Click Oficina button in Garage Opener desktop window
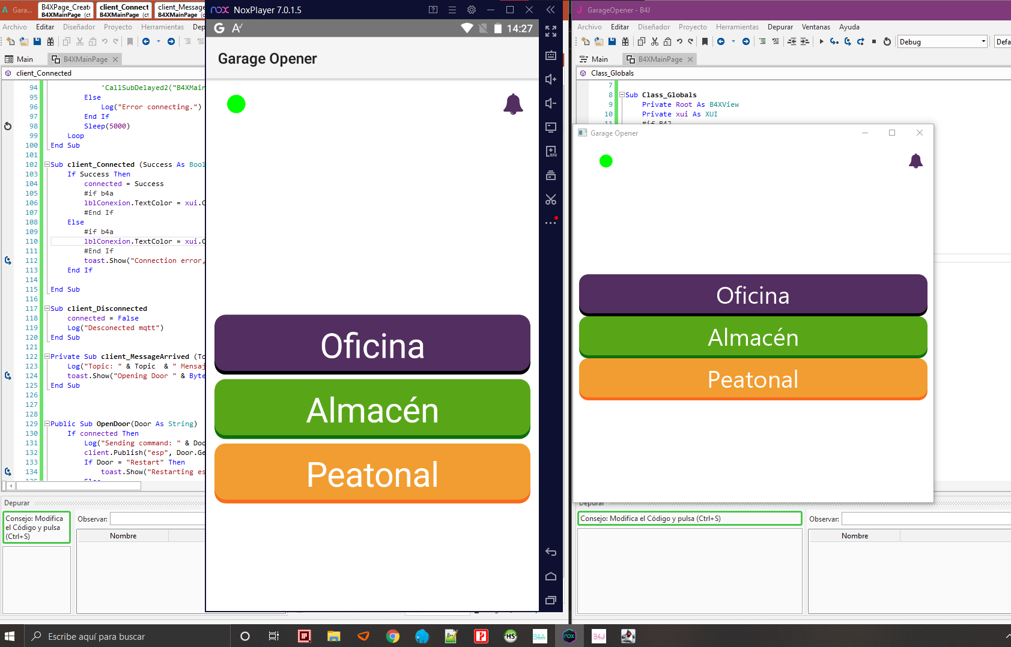This screenshot has height=647, width=1011. point(753,295)
